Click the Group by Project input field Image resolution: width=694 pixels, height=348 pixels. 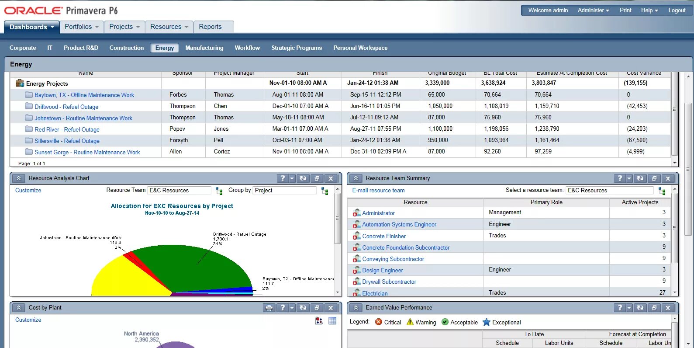[285, 191]
